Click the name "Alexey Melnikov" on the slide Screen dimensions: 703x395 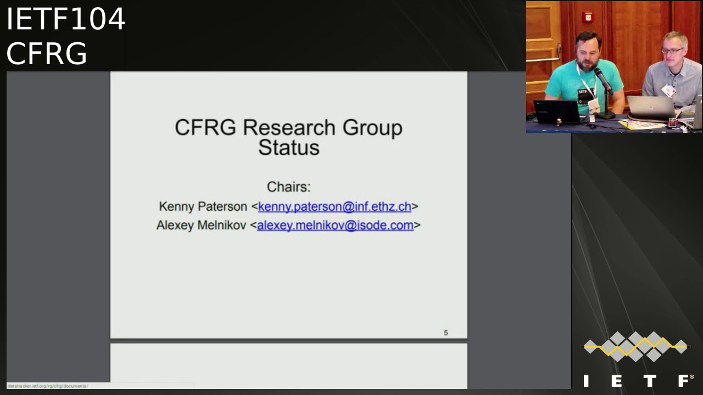point(201,225)
